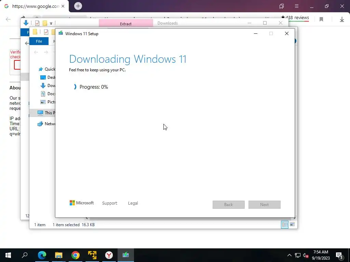Open the Legal link in Windows 11 Setup
The image size is (350, 262).
click(x=133, y=203)
